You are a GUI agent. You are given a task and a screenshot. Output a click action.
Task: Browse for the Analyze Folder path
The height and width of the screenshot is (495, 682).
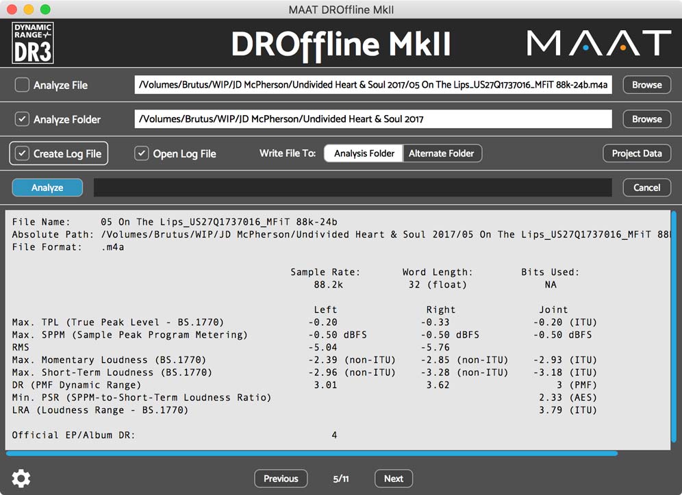click(647, 118)
